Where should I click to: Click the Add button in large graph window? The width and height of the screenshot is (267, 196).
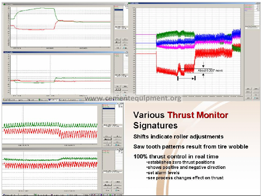coord(249,89)
